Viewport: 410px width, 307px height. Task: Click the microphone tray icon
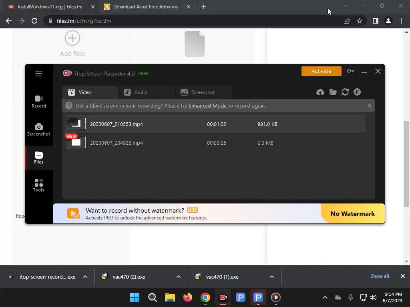click(351, 297)
